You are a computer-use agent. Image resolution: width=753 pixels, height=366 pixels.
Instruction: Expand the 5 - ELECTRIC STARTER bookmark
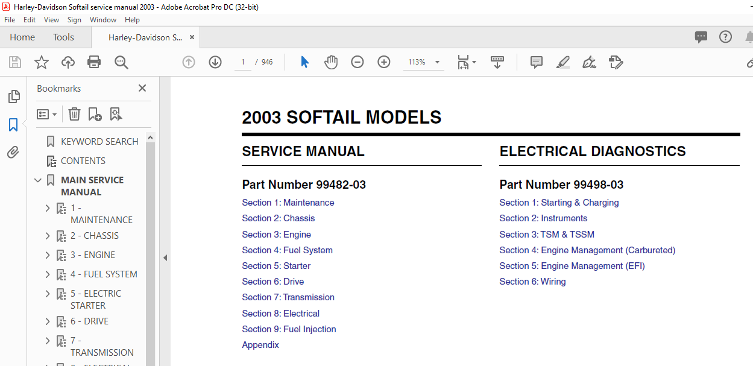tap(48, 294)
